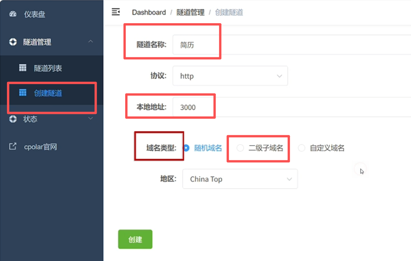
Task: Click the dashboard gauge icon in sidebar
Action: [x=13, y=14]
